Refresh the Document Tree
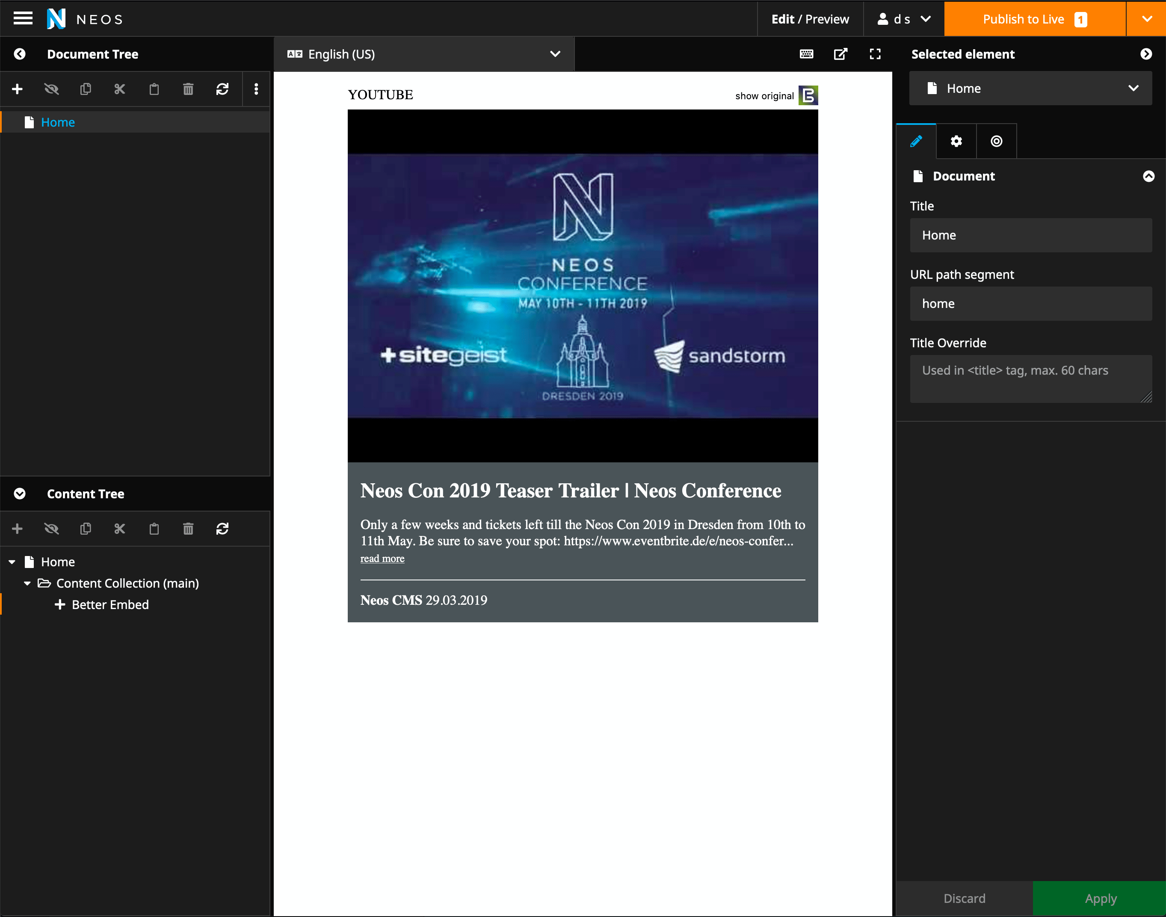Viewport: 1166px width, 917px height. tap(222, 89)
